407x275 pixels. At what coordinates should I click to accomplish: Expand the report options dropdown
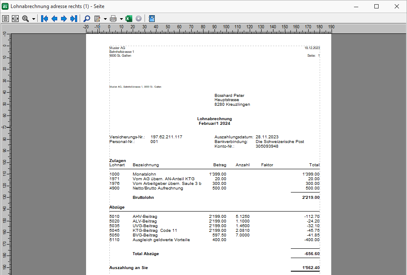click(x=105, y=18)
